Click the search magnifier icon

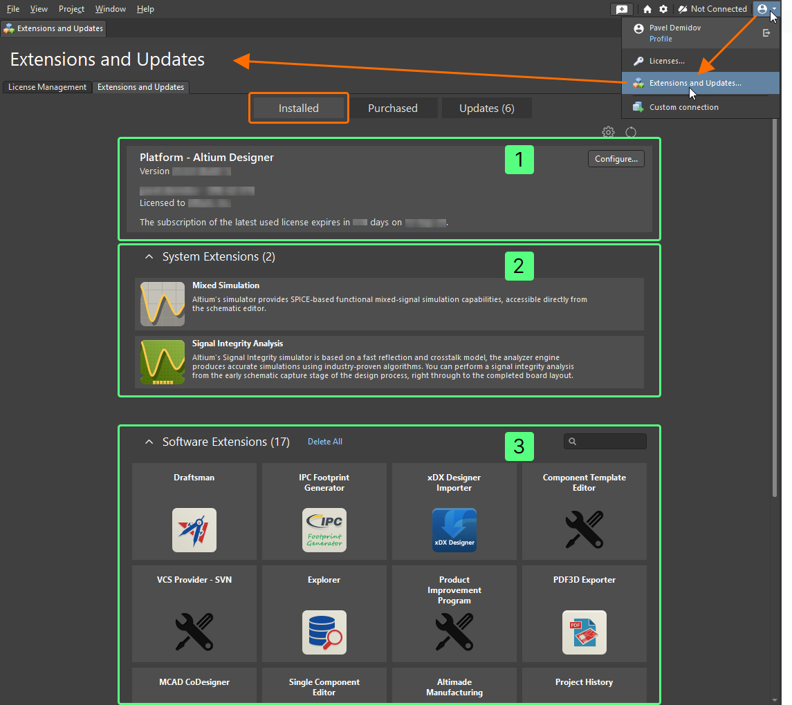coord(572,442)
